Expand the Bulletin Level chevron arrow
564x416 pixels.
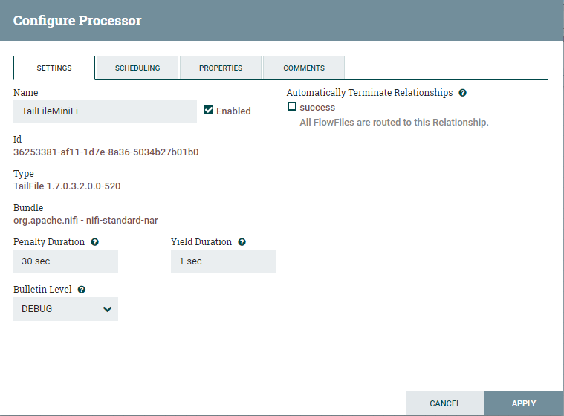tap(107, 309)
